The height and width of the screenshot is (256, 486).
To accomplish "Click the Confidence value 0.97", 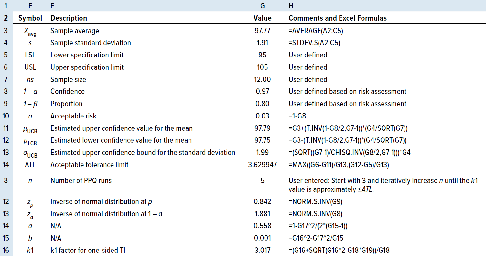I will 262,92.
